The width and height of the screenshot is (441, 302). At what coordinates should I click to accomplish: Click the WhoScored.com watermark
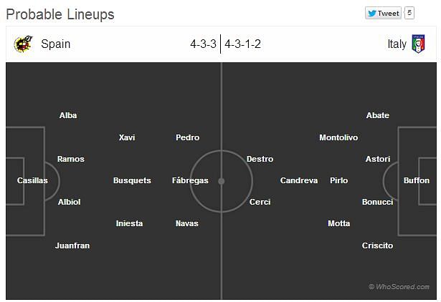[x=399, y=286]
